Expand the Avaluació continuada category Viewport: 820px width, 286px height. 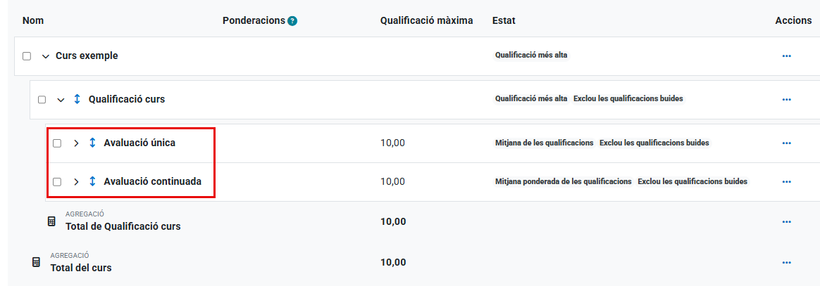click(76, 182)
